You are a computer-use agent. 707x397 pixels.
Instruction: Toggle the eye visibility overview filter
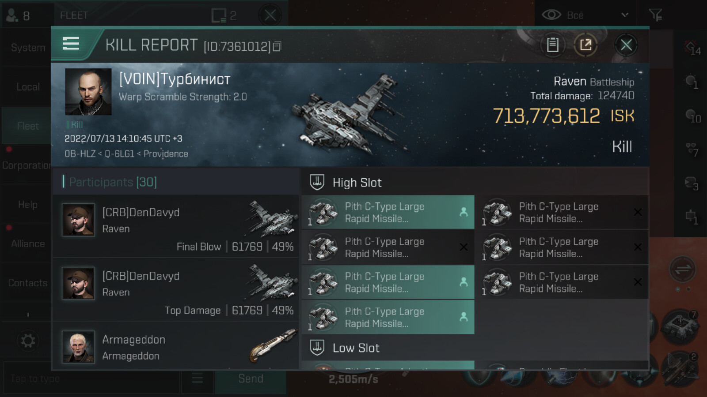pos(551,15)
